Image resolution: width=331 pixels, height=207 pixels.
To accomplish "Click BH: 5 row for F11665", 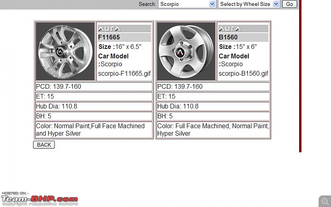I will point(94,116).
